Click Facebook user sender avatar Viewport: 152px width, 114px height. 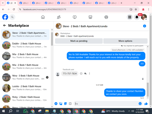click(x=58, y=74)
